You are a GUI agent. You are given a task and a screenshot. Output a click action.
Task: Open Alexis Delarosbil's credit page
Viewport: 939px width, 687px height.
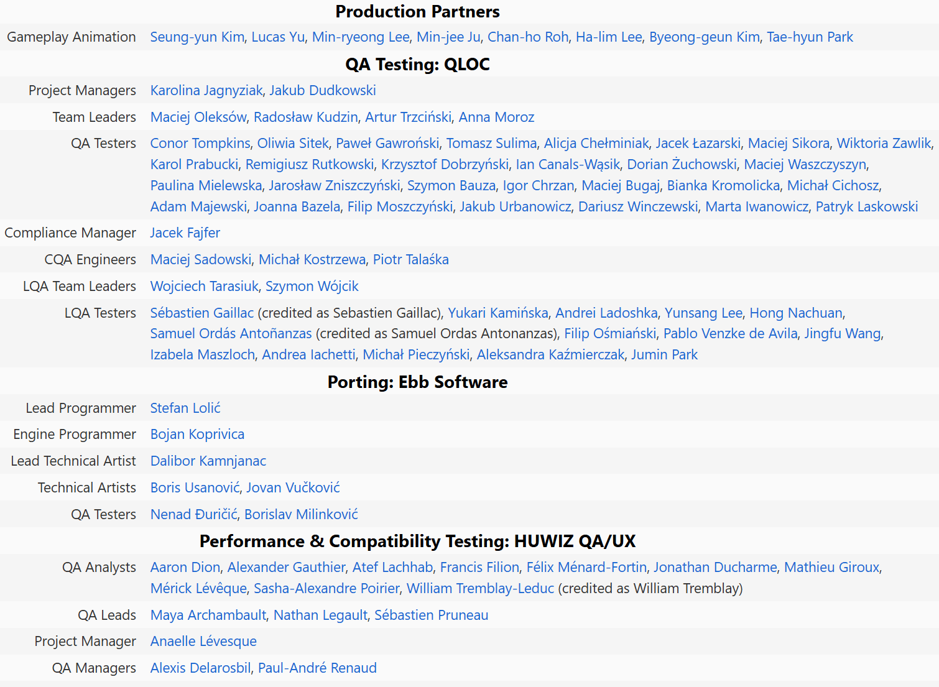point(201,668)
